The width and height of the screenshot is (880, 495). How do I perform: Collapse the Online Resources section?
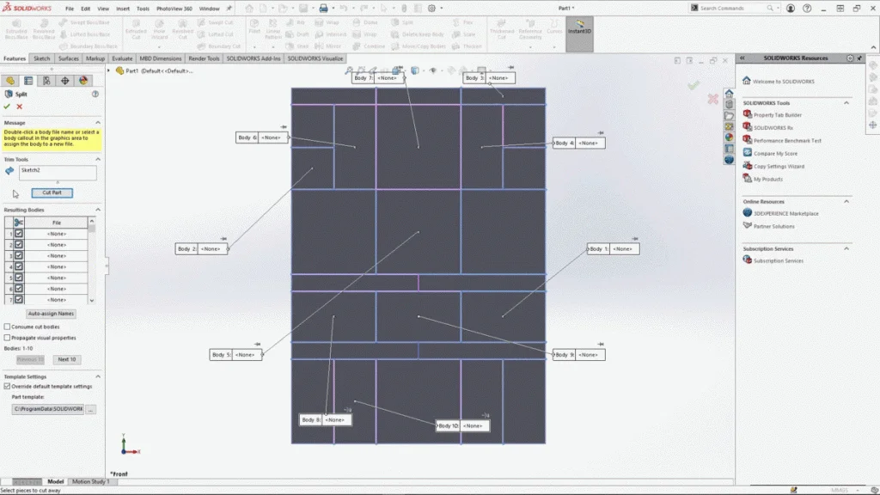[846, 201]
